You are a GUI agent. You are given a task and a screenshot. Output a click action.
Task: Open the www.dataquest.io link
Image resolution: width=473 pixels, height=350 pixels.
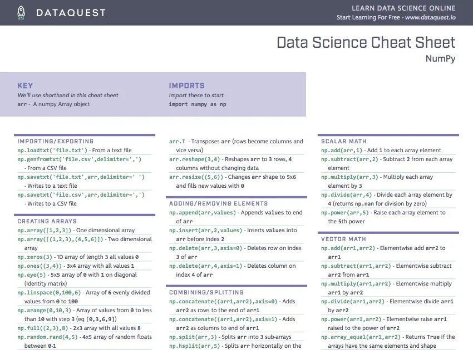[430, 18]
